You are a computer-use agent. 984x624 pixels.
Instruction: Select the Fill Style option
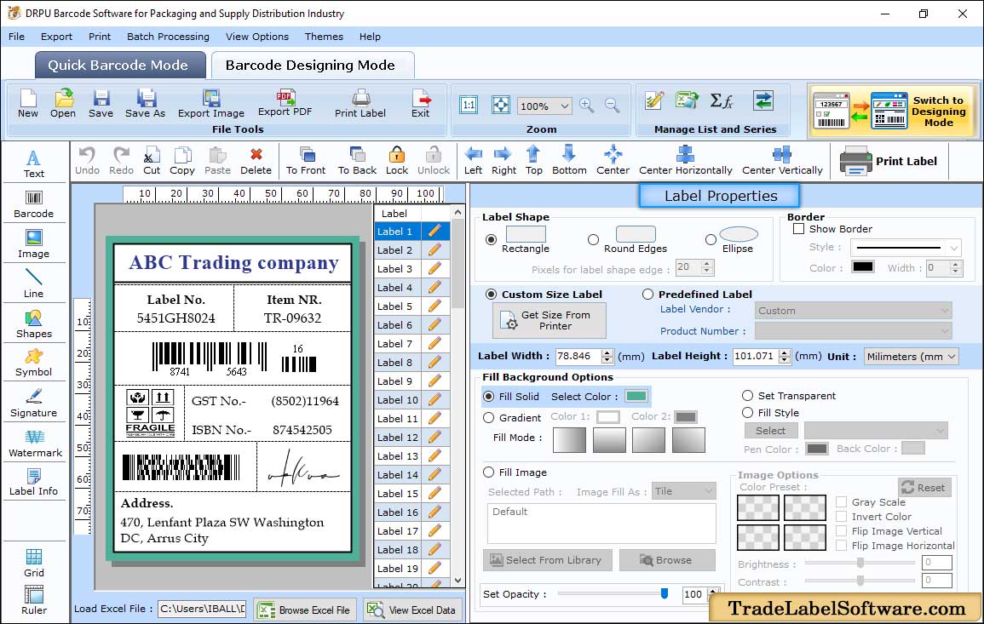(747, 413)
